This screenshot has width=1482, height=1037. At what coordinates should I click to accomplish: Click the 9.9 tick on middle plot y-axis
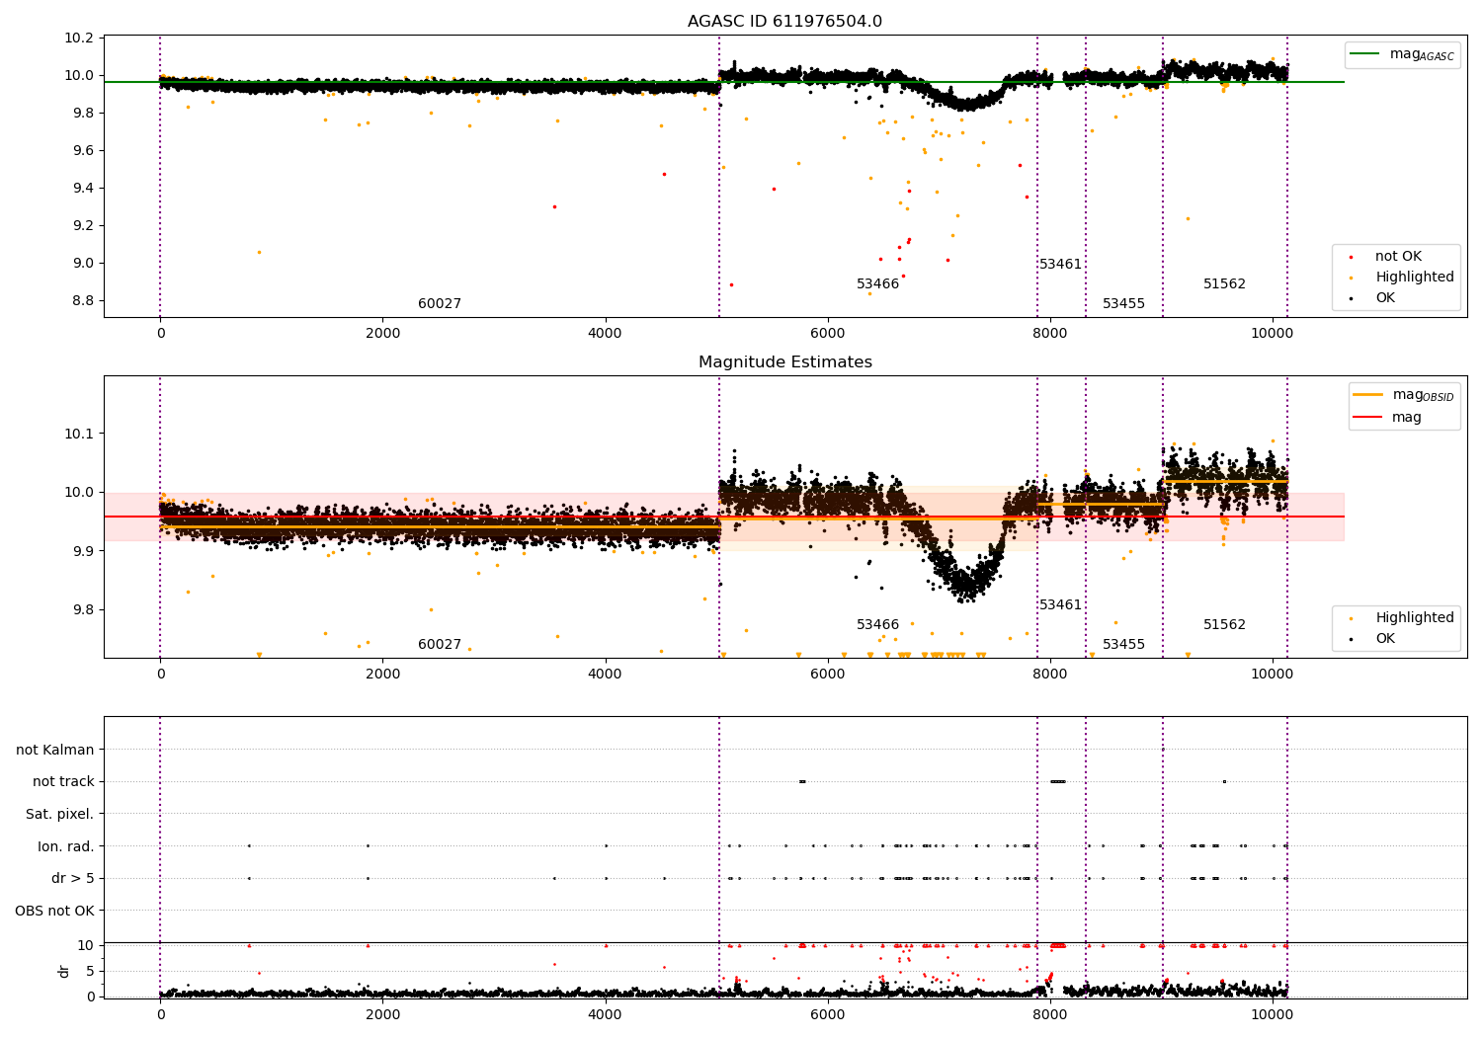click(x=83, y=551)
